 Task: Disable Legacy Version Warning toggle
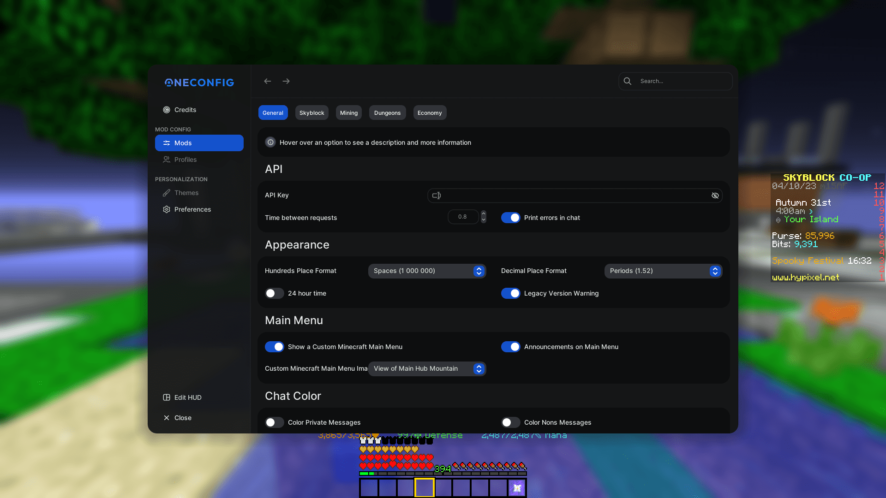[510, 293]
